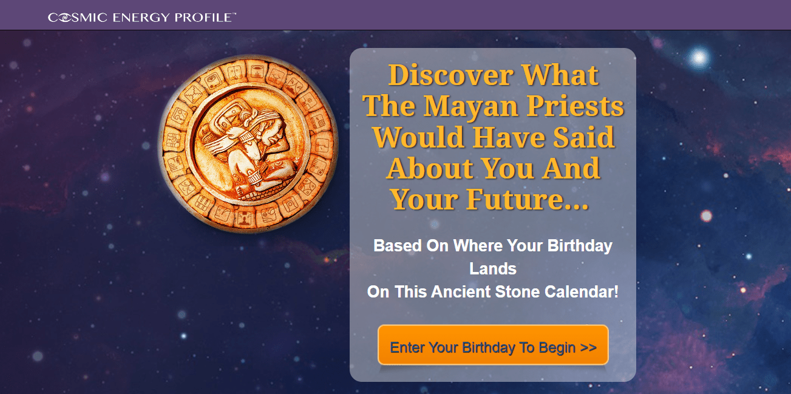Viewport: 791px width, 394px height.
Task: Click the empty purple header bar area
Action: [510, 15]
